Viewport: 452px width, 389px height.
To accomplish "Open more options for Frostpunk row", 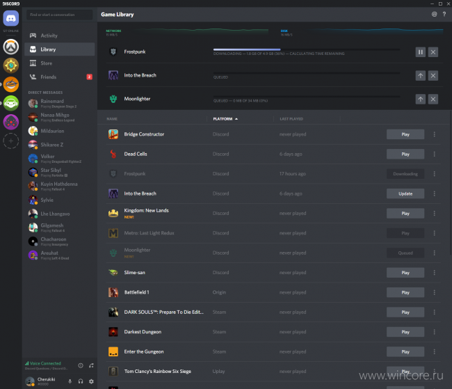I will coord(434,174).
